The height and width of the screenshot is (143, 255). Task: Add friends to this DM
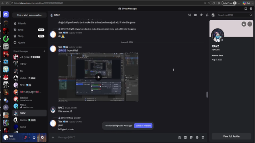tap(207, 15)
